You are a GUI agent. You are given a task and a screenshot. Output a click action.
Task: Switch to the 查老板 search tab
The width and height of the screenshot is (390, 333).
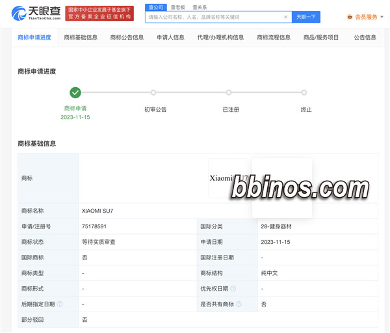point(177,7)
